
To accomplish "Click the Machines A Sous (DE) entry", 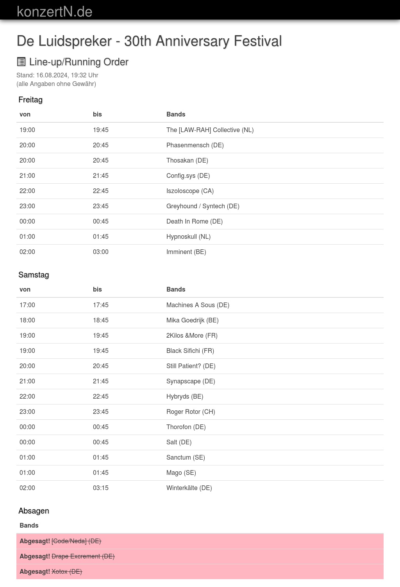I will [198, 305].
